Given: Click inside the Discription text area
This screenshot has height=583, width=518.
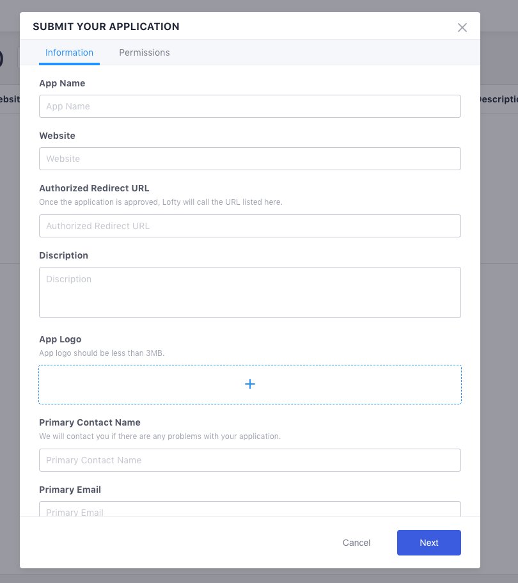Looking at the screenshot, I should [x=249, y=292].
